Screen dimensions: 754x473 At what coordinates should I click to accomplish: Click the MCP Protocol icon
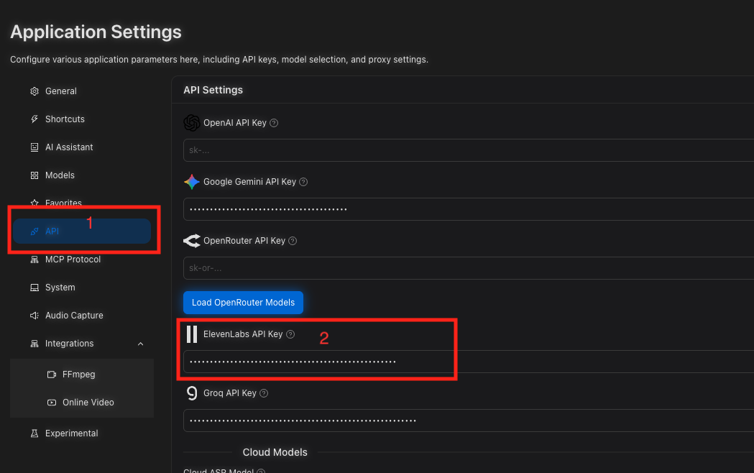[x=35, y=260]
